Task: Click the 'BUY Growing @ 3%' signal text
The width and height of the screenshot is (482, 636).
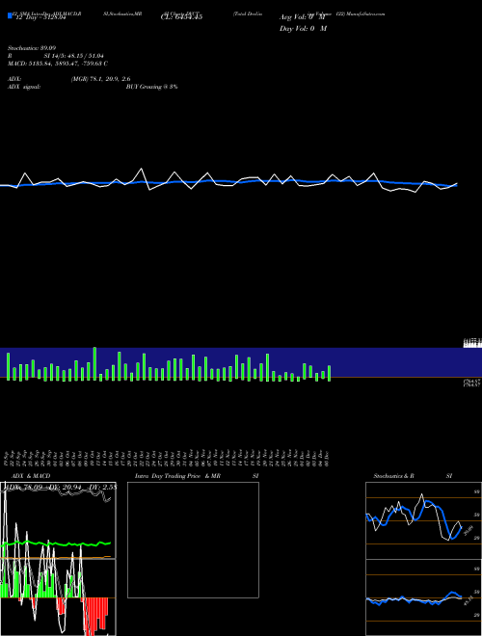Action: point(151,87)
